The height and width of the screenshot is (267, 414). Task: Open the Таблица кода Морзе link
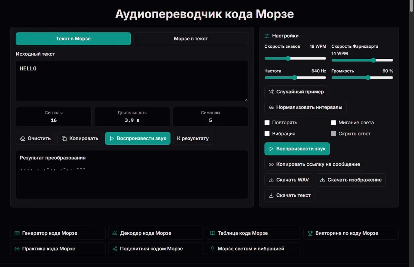[253, 233]
